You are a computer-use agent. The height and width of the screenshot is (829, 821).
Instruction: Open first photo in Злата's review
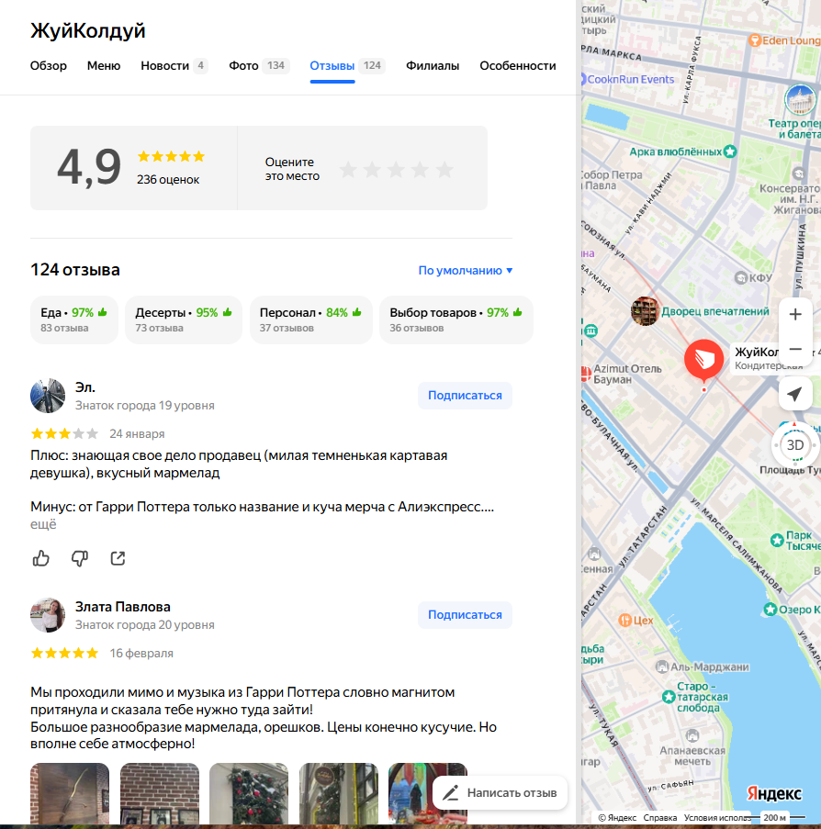tap(70, 793)
